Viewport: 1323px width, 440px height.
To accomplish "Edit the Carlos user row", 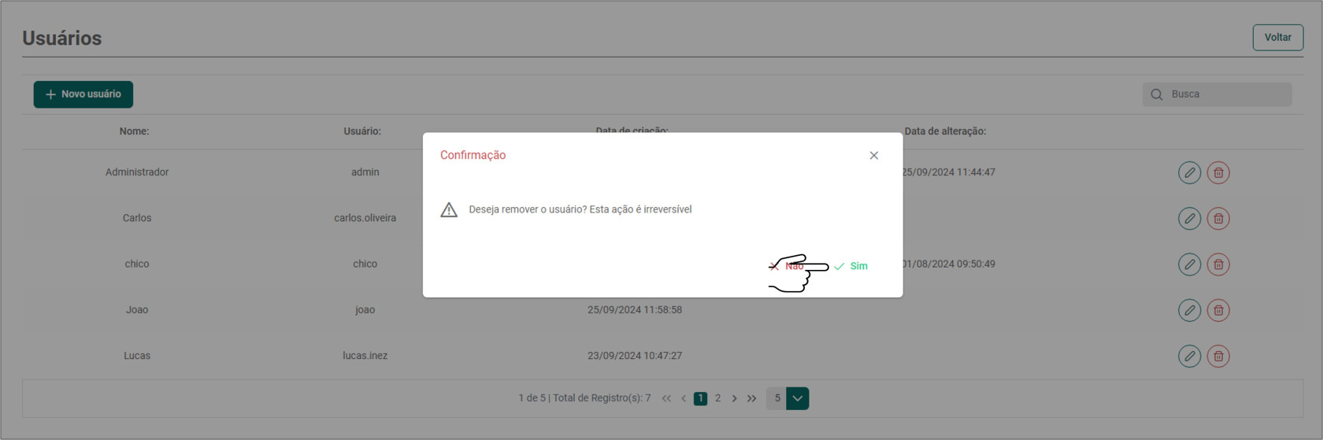I will [1189, 218].
